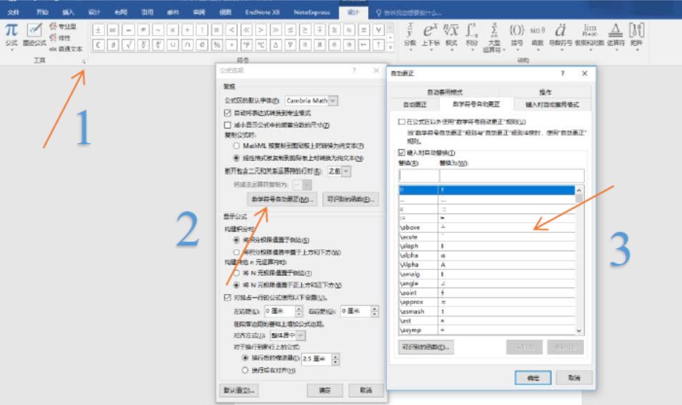Select linear format copied to clipboard radio

236,158
